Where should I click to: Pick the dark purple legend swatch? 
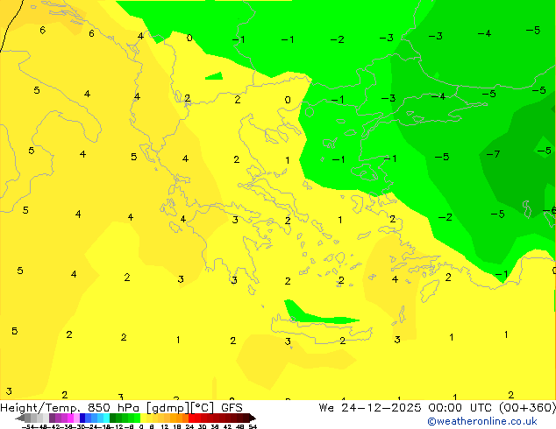pyautogui.click(x=52, y=418)
